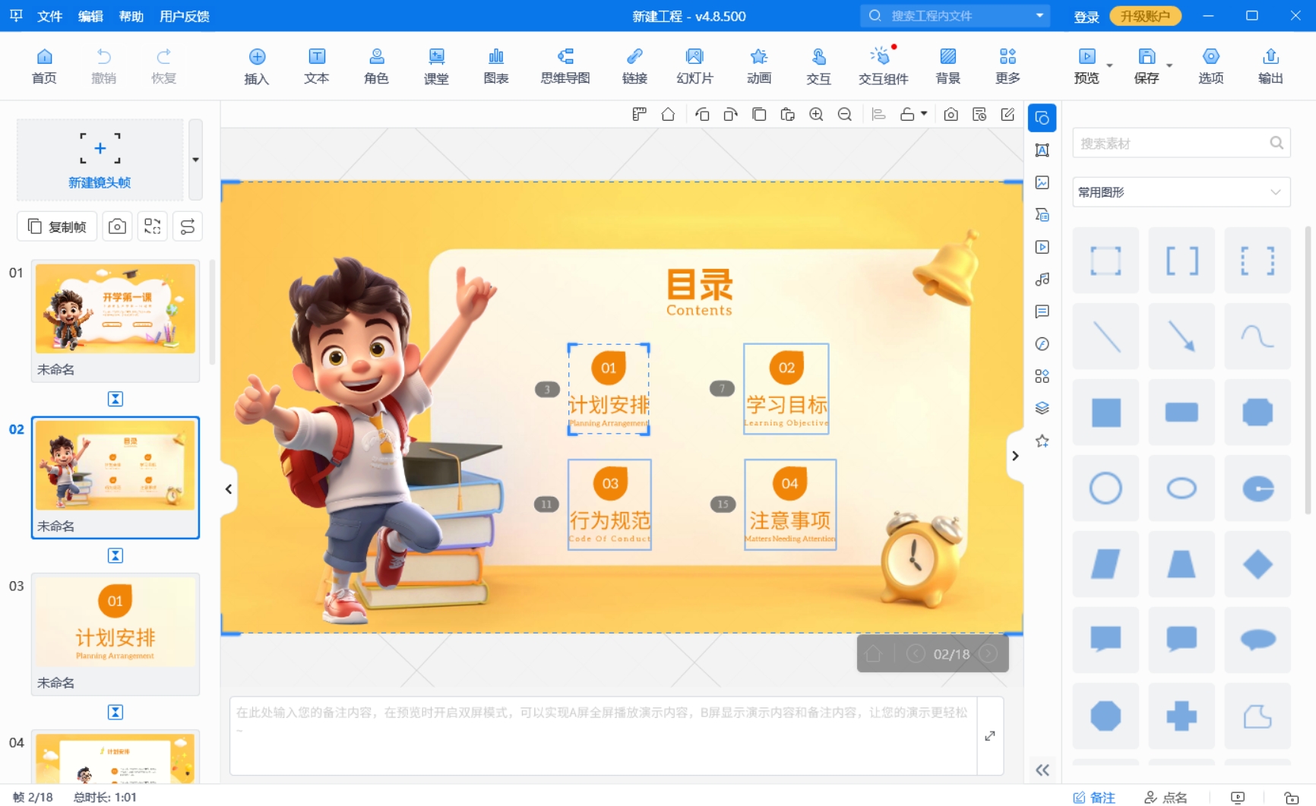Click the notes text input area

(x=603, y=736)
